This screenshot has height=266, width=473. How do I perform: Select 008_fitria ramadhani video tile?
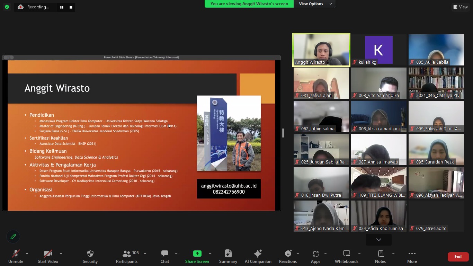(x=379, y=116)
